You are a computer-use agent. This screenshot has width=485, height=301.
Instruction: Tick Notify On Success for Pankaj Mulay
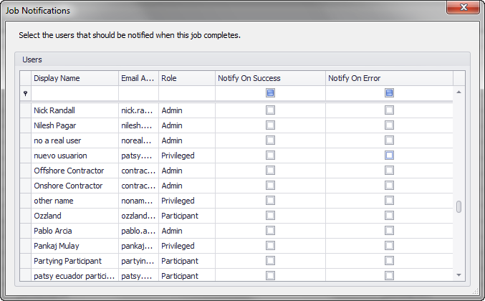tap(270, 246)
